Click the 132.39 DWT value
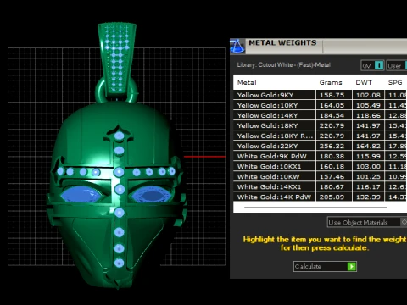407x305 pixels. pos(368,197)
